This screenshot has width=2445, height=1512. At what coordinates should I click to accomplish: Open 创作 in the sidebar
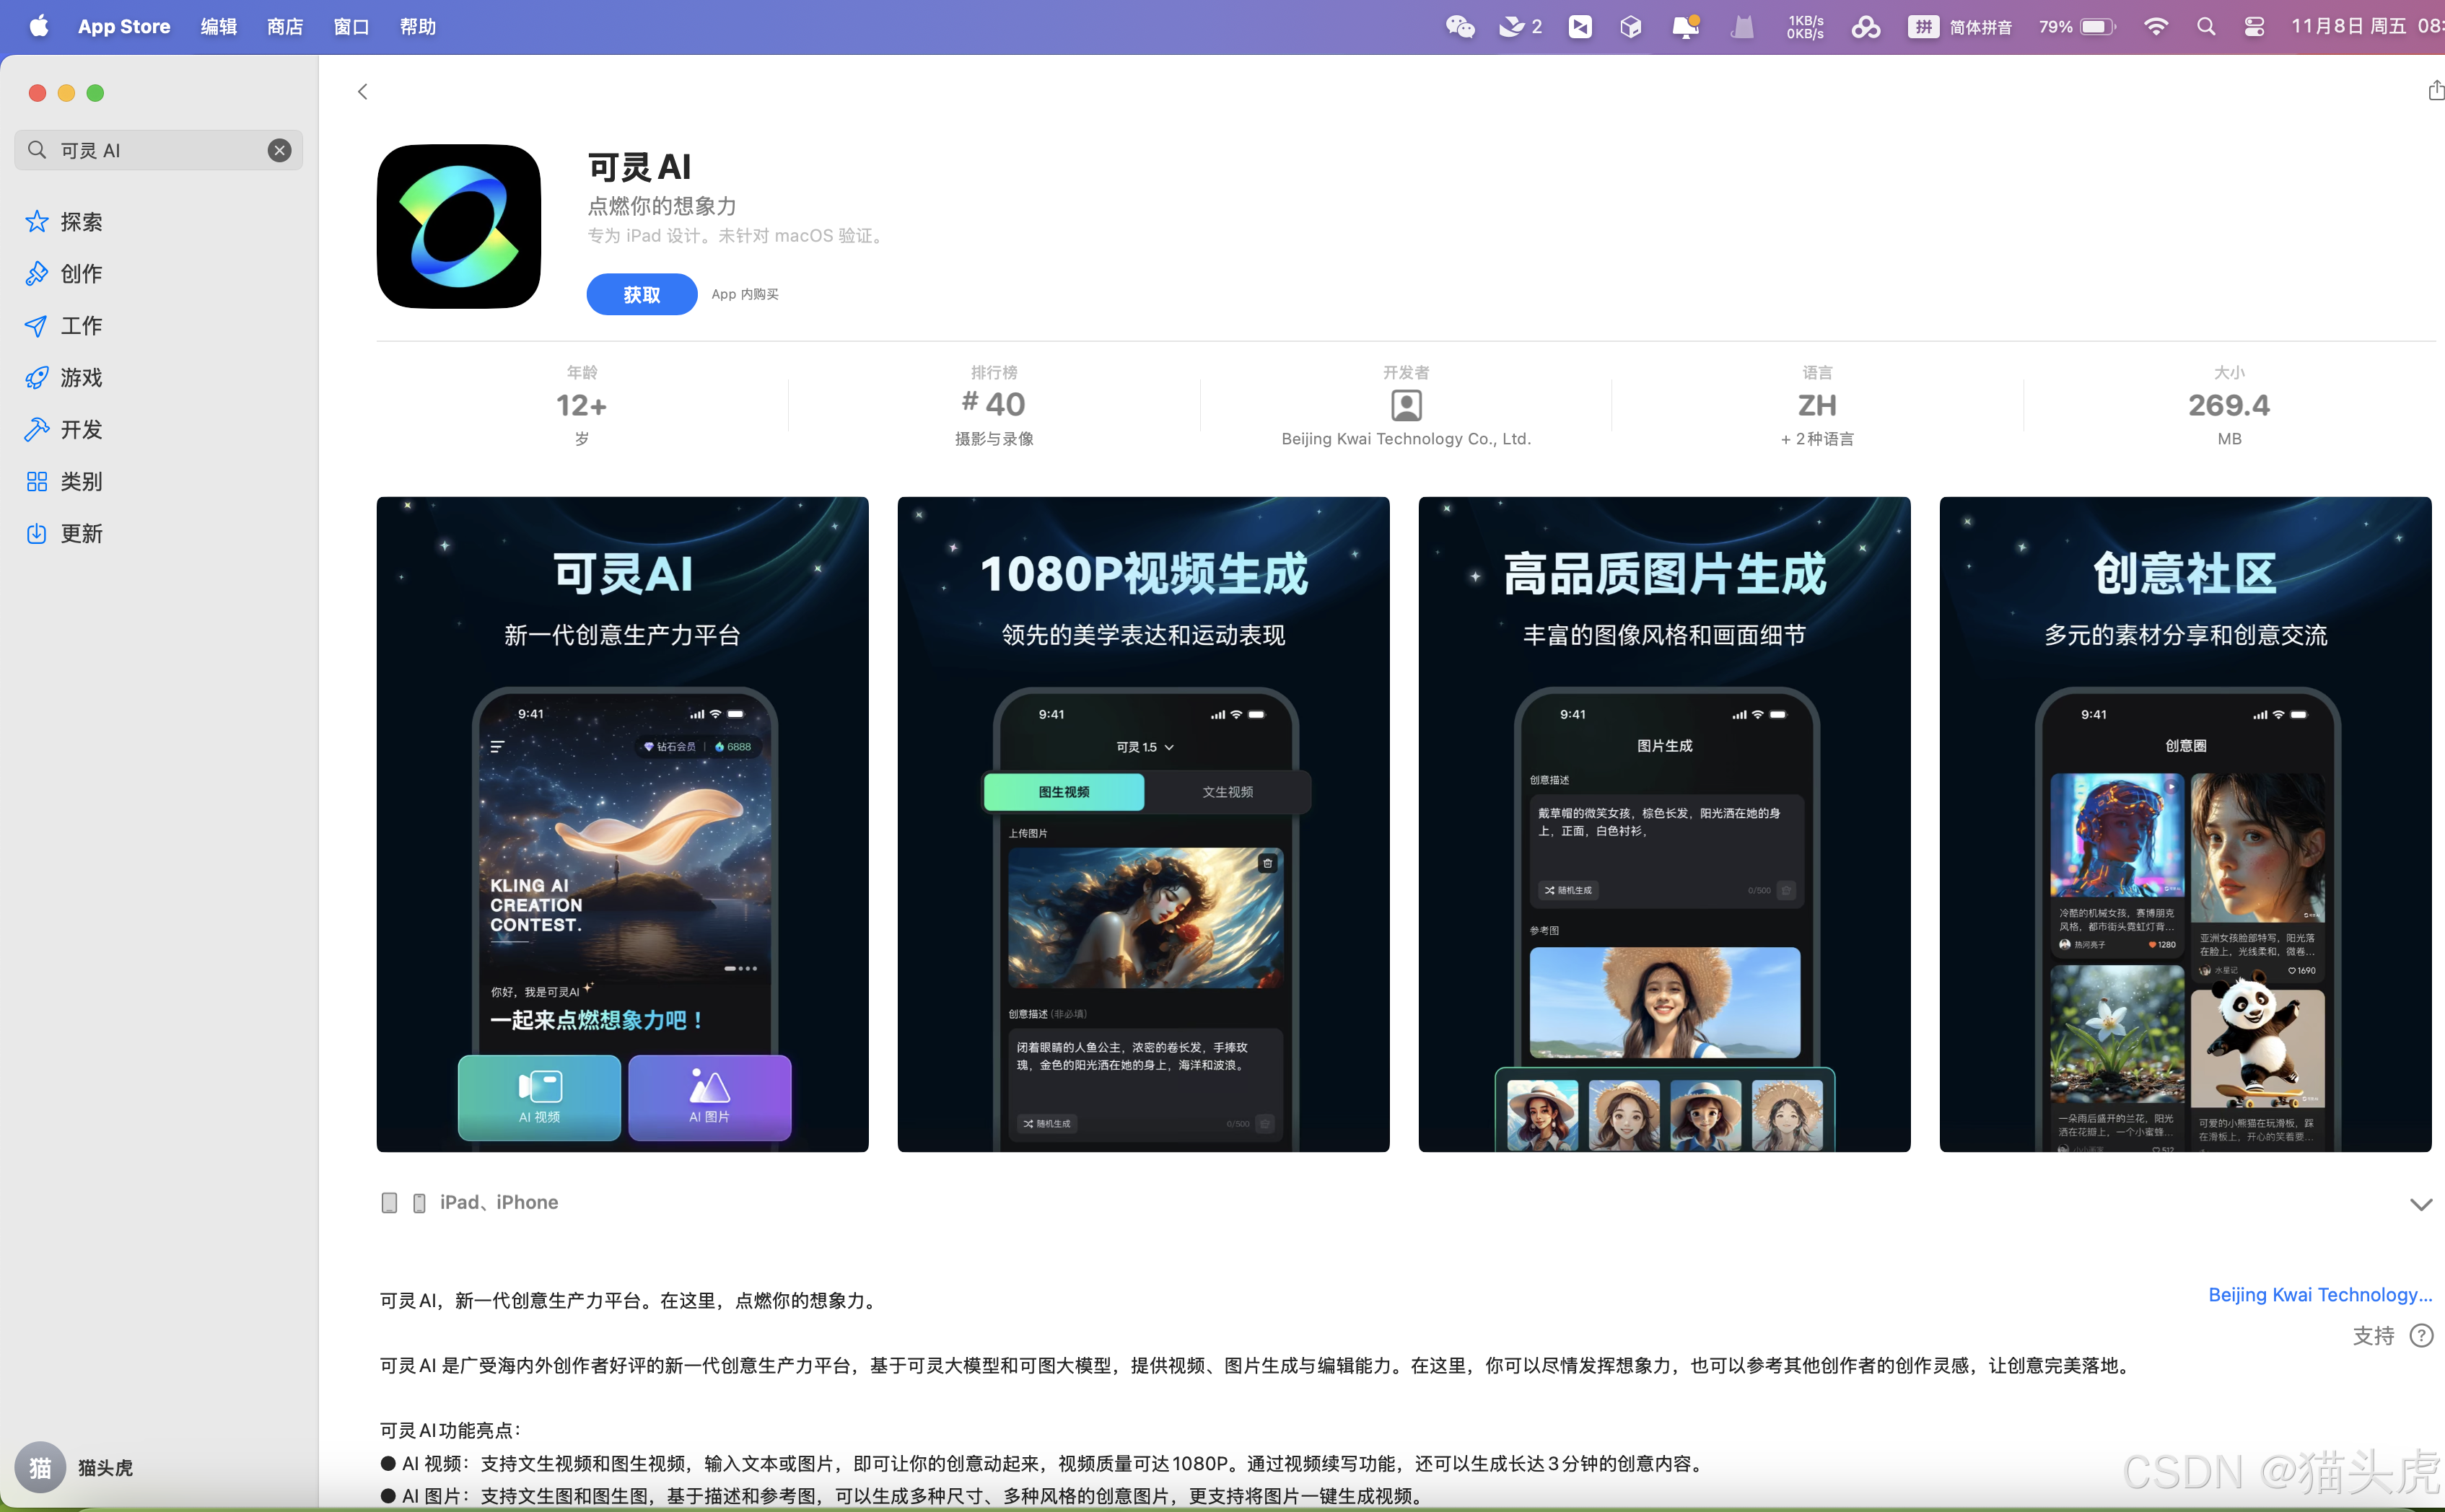click(x=64, y=273)
